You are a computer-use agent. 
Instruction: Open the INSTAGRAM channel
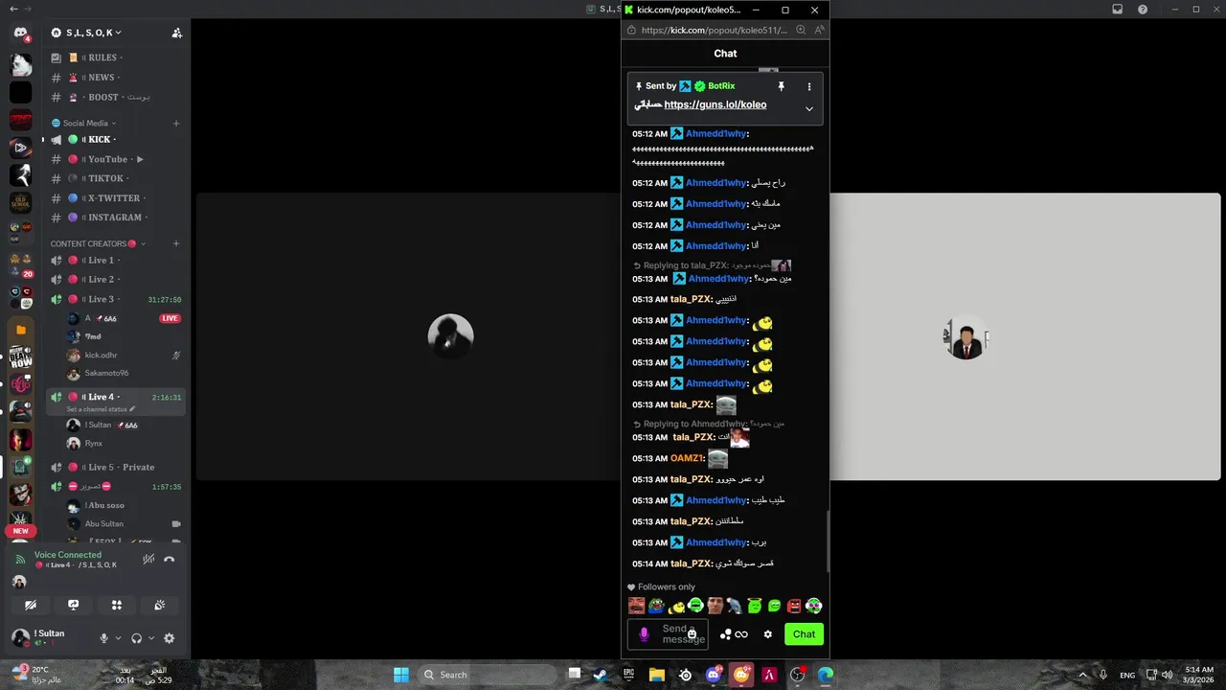tap(115, 218)
